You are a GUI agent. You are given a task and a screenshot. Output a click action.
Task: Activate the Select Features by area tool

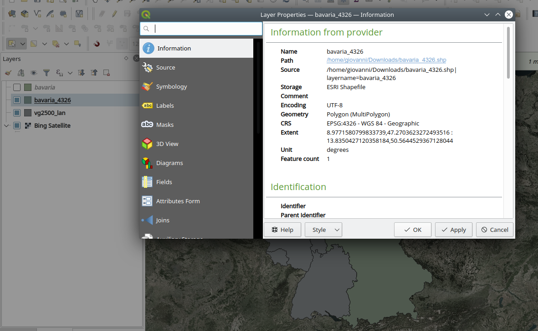pyautogui.click(x=12, y=44)
